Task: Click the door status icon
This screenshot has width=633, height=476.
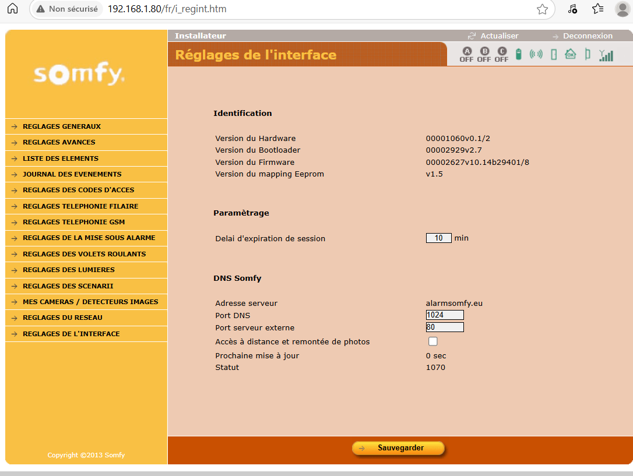Action: point(554,54)
